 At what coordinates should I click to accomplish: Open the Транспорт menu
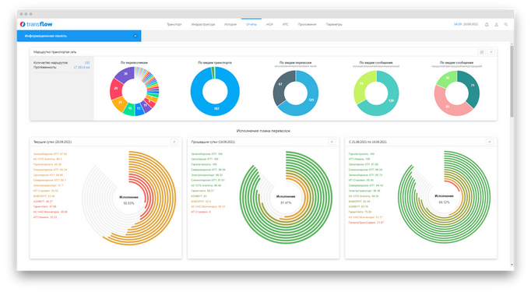pyautogui.click(x=174, y=24)
